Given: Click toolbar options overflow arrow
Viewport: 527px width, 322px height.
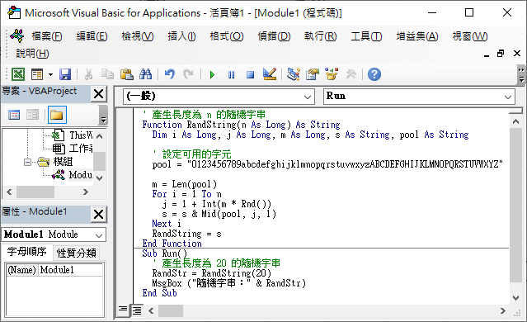Looking at the screenshot, I should pyautogui.click(x=521, y=74).
